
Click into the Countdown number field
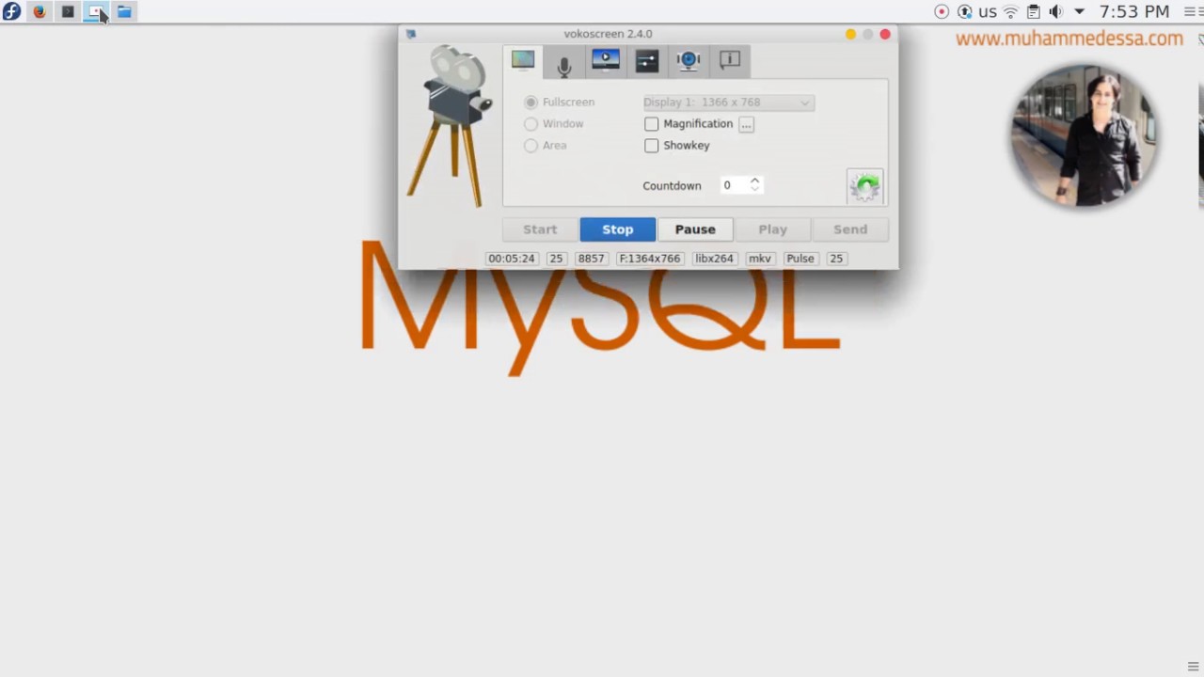tap(733, 185)
